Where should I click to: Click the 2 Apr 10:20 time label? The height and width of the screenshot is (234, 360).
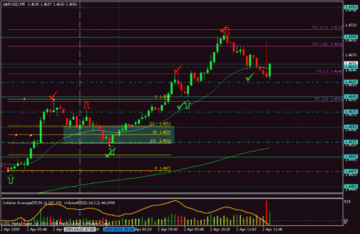point(220,229)
